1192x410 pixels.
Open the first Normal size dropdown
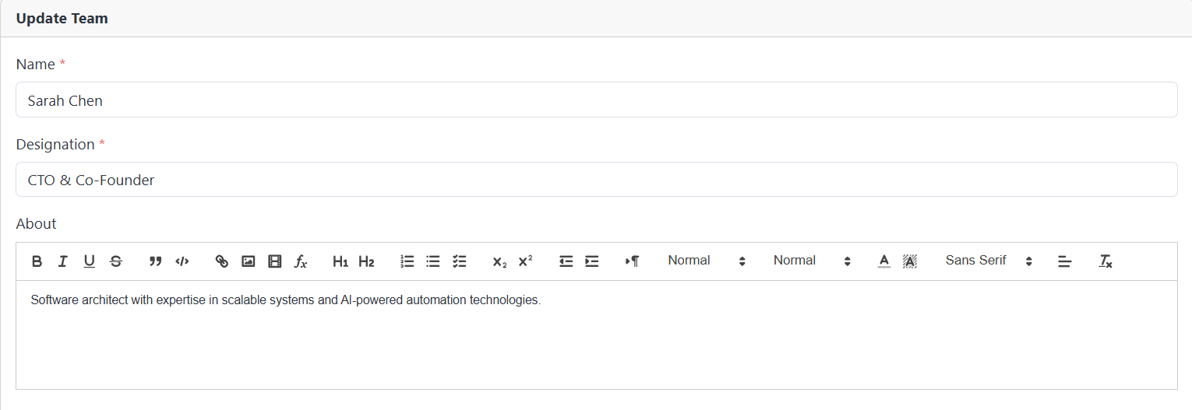(707, 261)
